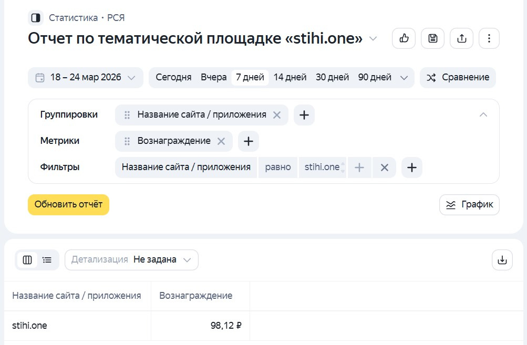The height and width of the screenshot is (345, 527).
Task: Show the chart with 'График' button
Action: [x=469, y=205]
